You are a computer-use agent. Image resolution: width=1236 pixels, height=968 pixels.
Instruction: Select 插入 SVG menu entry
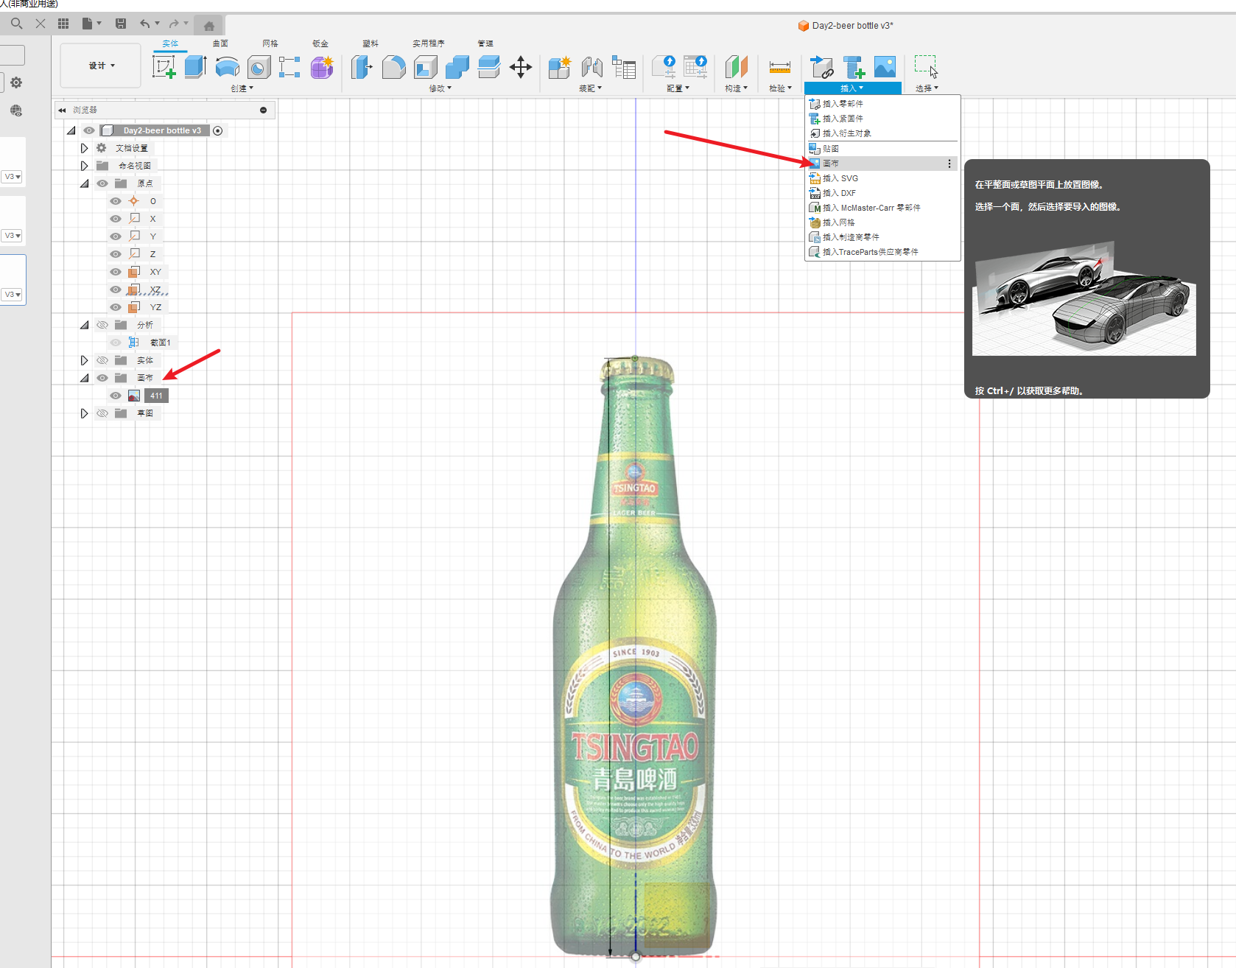[840, 178]
